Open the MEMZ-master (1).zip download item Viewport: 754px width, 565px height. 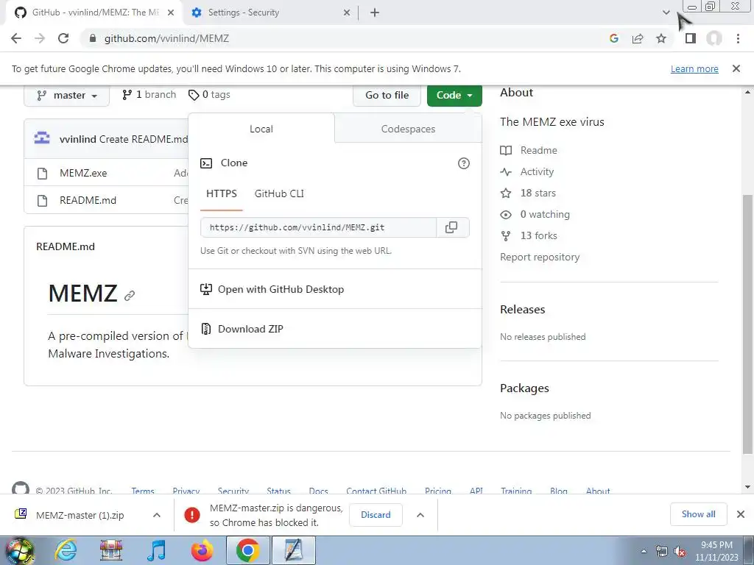point(80,515)
